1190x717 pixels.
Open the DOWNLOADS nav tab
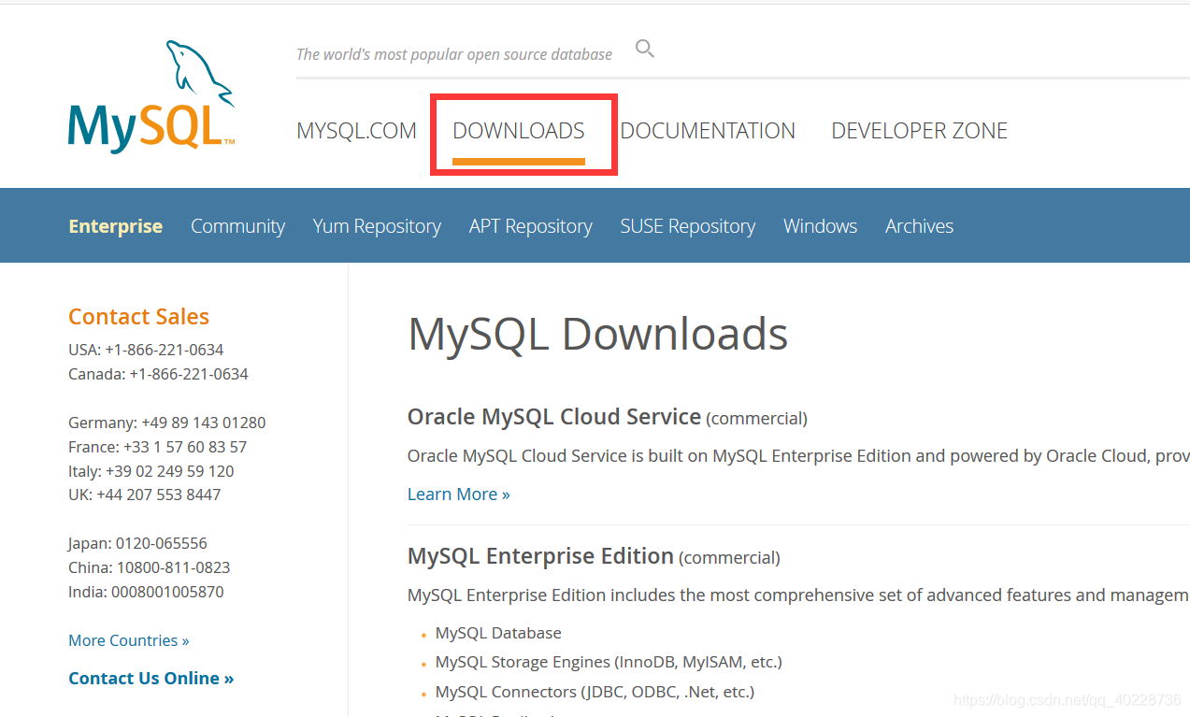519,131
